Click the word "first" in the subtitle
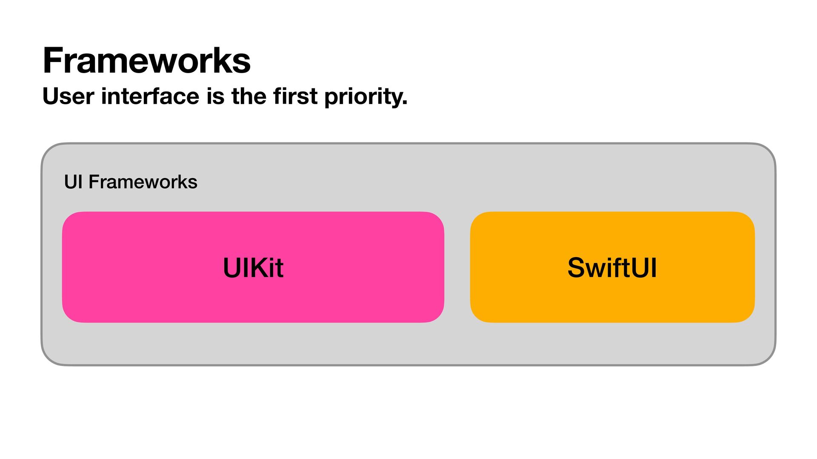Image resolution: width=817 pixels, height=459 pixels. tap(295, 96)
